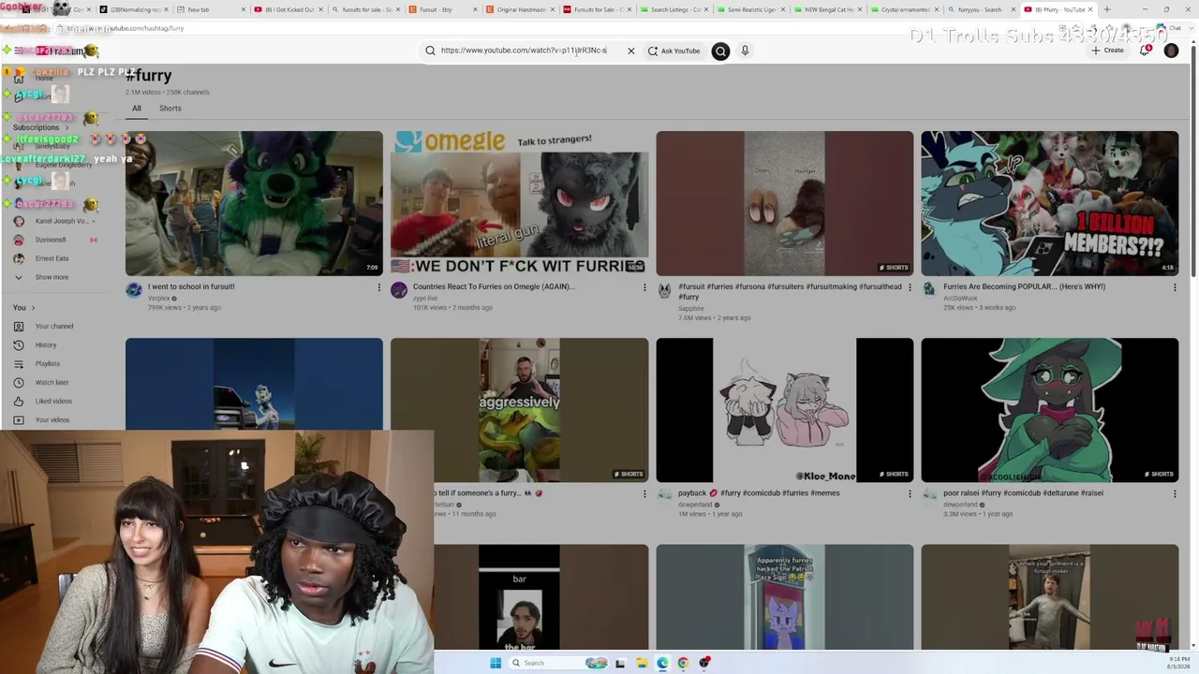Viewport: 1199px width, 674px height.
Task: Open options menu for 'I went to school in fursuit!'
Action: pyautogui.click(x=379, y=287)
